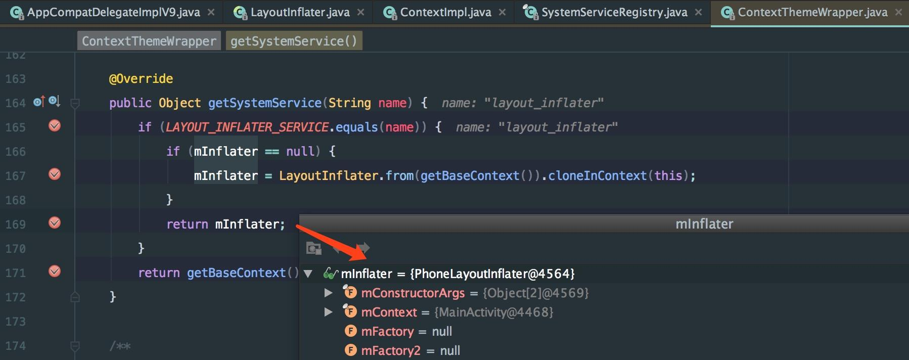Click the field icon next to mConstructorArgs
The width and height of the screenshot is (909, 360).
(x=350, y=292)
